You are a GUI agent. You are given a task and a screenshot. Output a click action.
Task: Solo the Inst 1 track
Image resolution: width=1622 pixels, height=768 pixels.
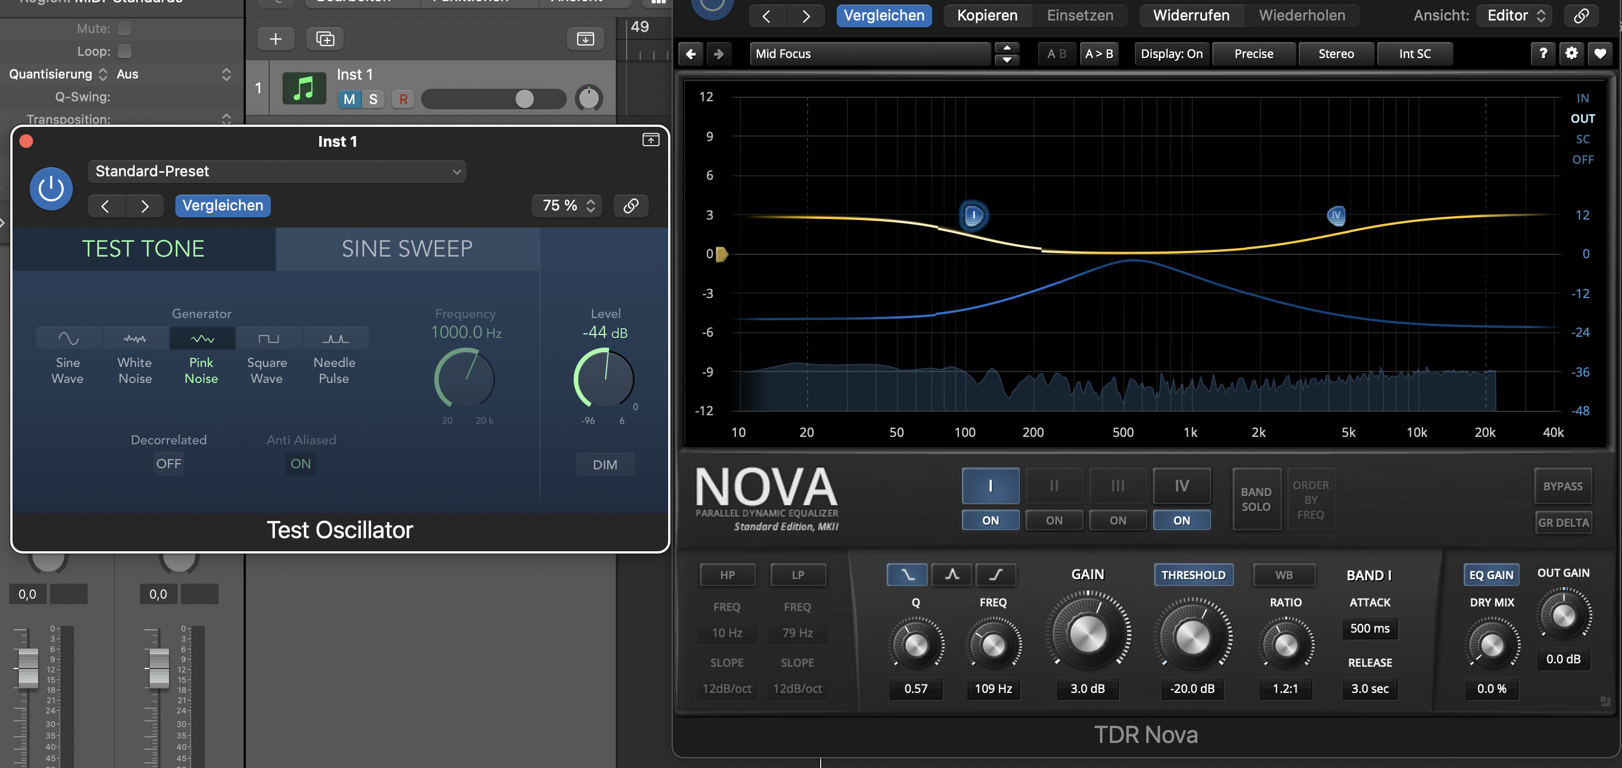[x=373, y=99]
